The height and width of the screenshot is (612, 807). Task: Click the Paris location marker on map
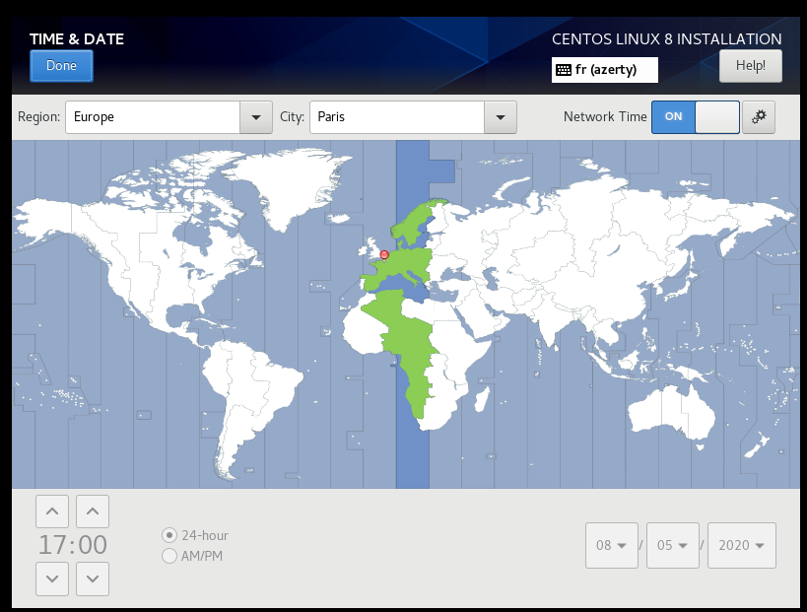click(x=384, y=254)
